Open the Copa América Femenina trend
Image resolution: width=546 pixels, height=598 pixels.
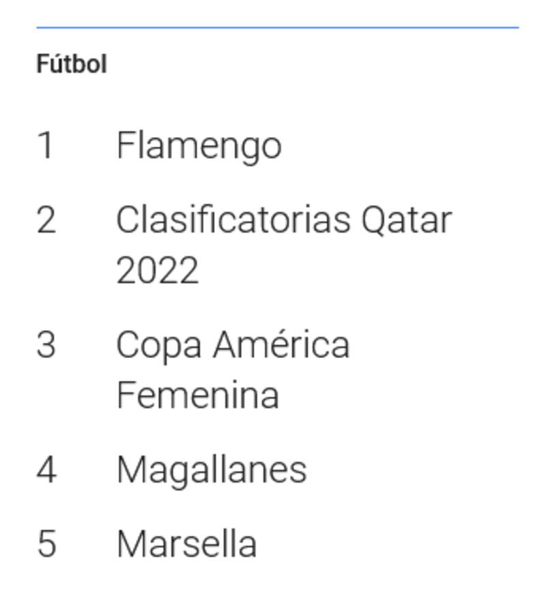pyautogui.click(x=232, y=345)
